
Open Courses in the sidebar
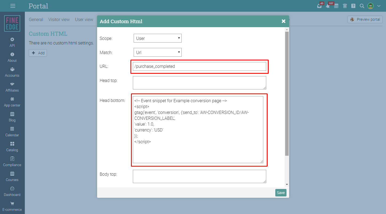pyautogui.click(x=12, y=176)
